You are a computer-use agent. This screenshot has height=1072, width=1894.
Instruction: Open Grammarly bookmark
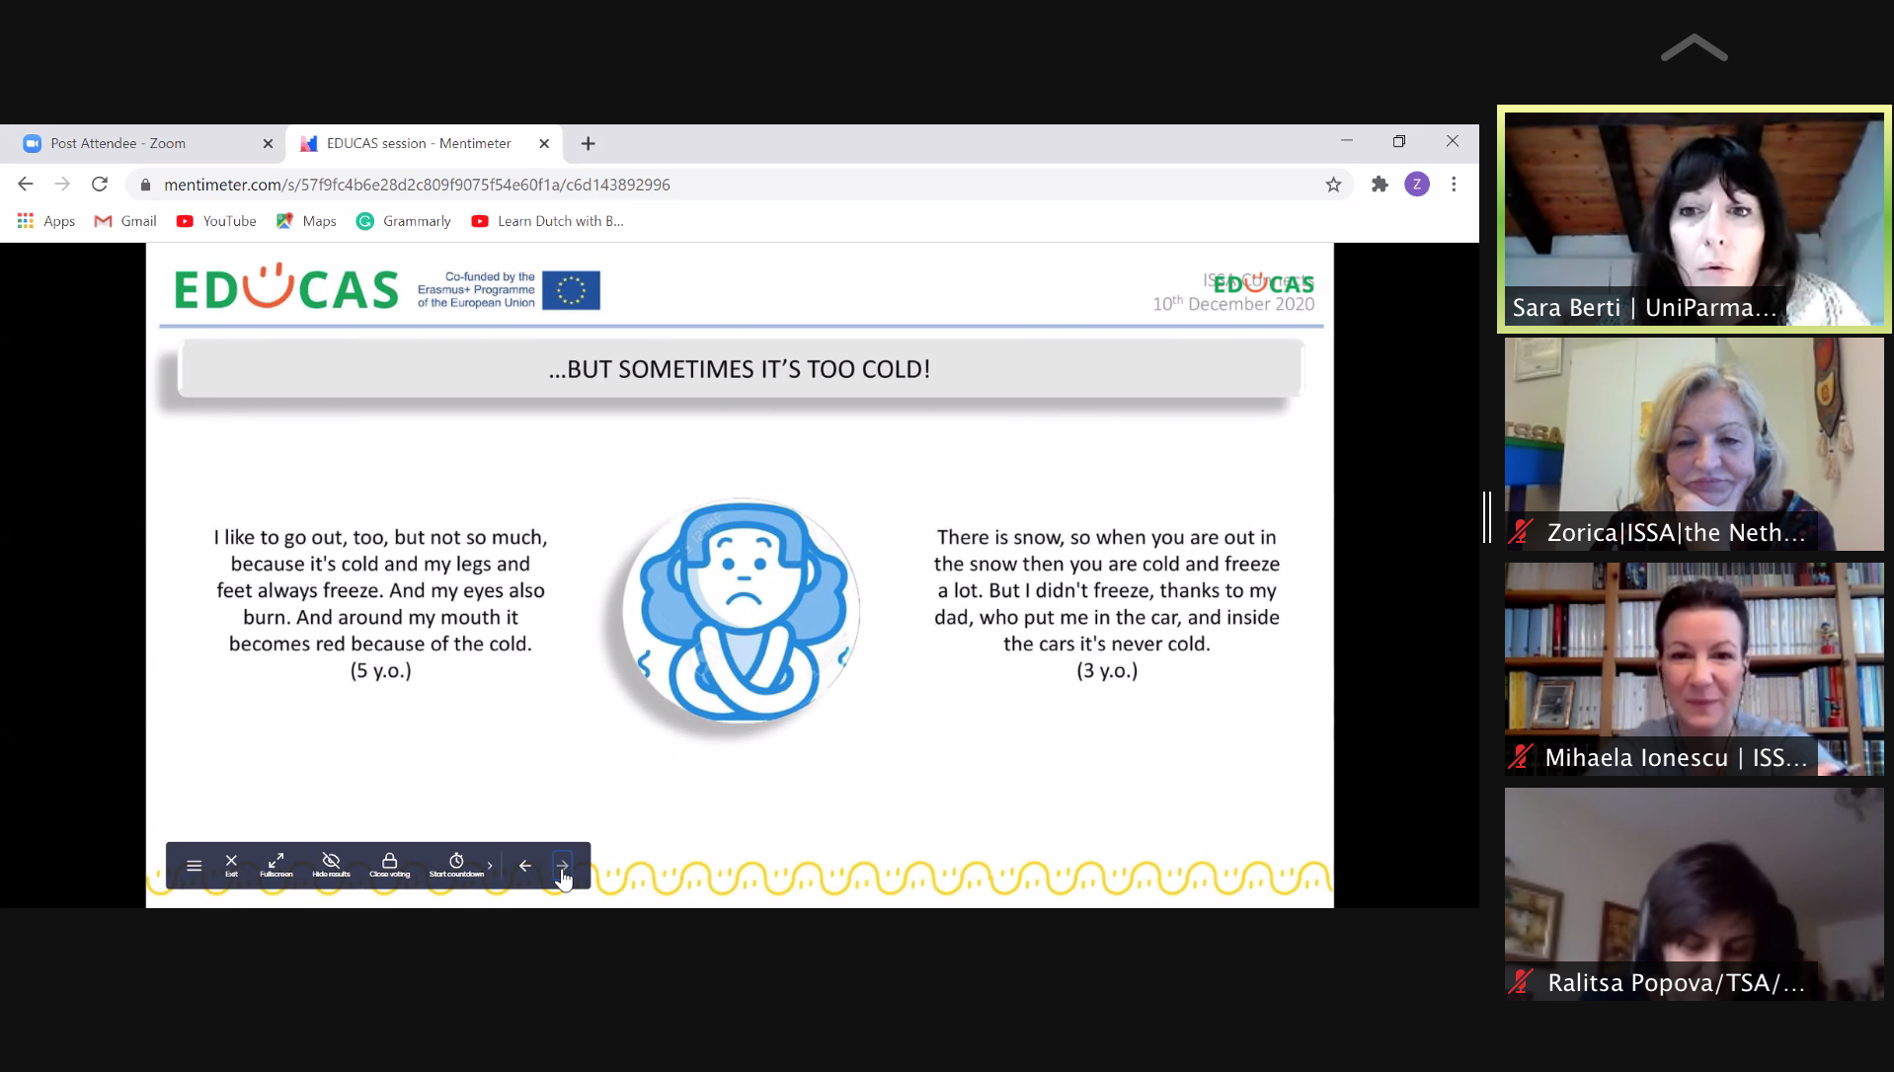404,221
